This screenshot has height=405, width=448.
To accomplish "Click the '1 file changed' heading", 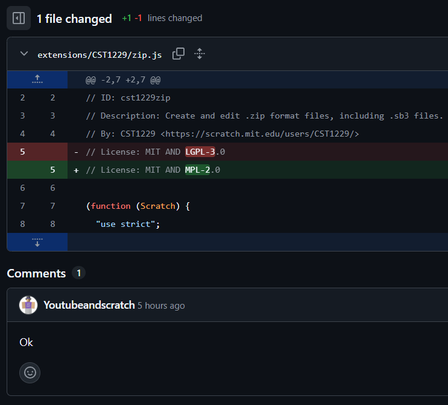I will point(74,19).
